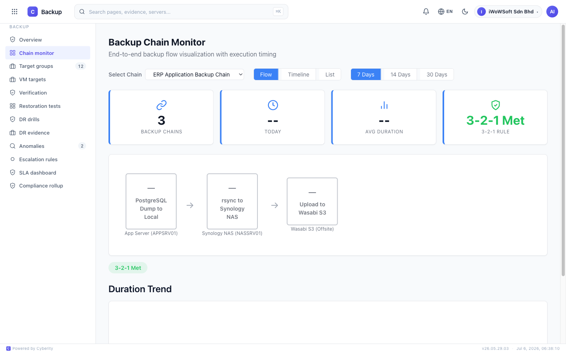Open the Select Chain dropdown
The width and height of the screenshot is (566, 353).
pyautogui.click(x=195, y=75)
